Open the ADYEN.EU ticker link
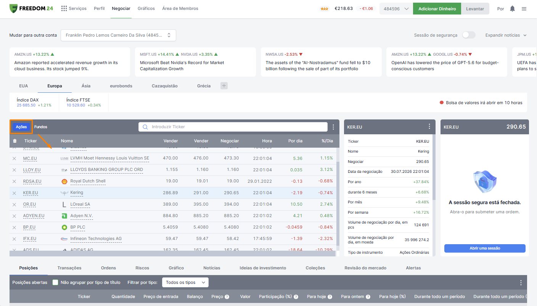537x306 pixels. 34,216
